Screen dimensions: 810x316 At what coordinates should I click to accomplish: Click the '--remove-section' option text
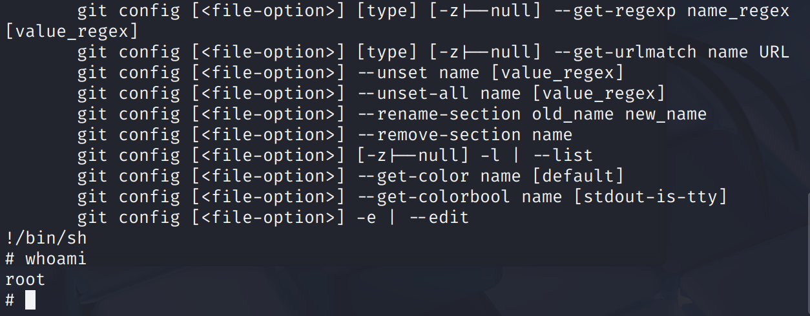click(439, 135)
